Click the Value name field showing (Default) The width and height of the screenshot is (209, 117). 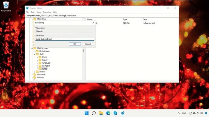pos(65,31)
